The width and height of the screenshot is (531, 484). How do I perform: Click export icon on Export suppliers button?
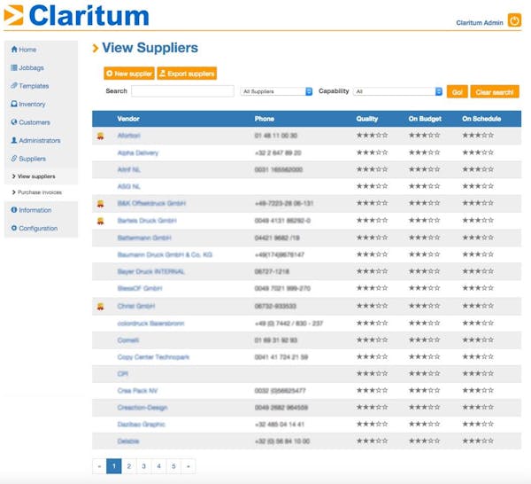[163, 74]
